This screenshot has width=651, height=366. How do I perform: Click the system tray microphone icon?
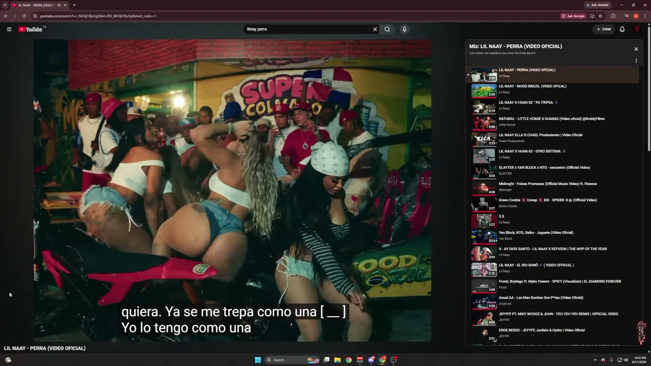611,360
